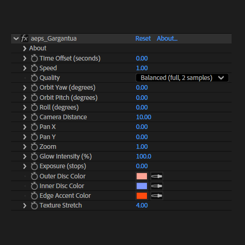Toggle stopwatch for Time Offset (seconds)
The width and height of the screenshot is (245, 245).
click(34, 58)
